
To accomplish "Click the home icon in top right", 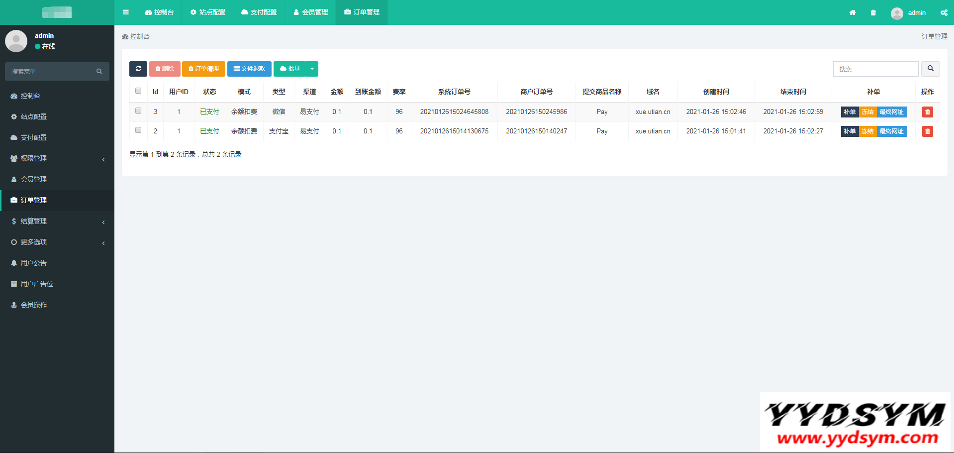I will pos(853,12).
